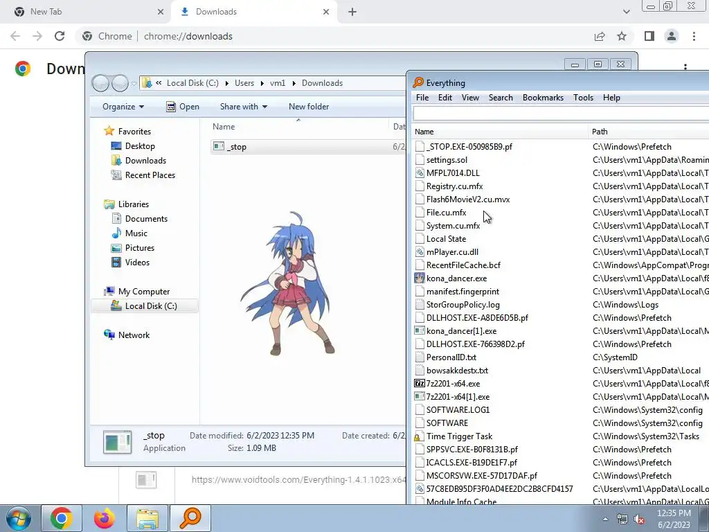Click the Chrome address bar
The height and width of the screenshot is (532, 709).
click(334, 36)
